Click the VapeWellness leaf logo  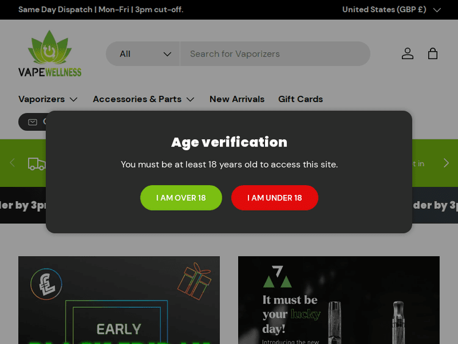49,54
